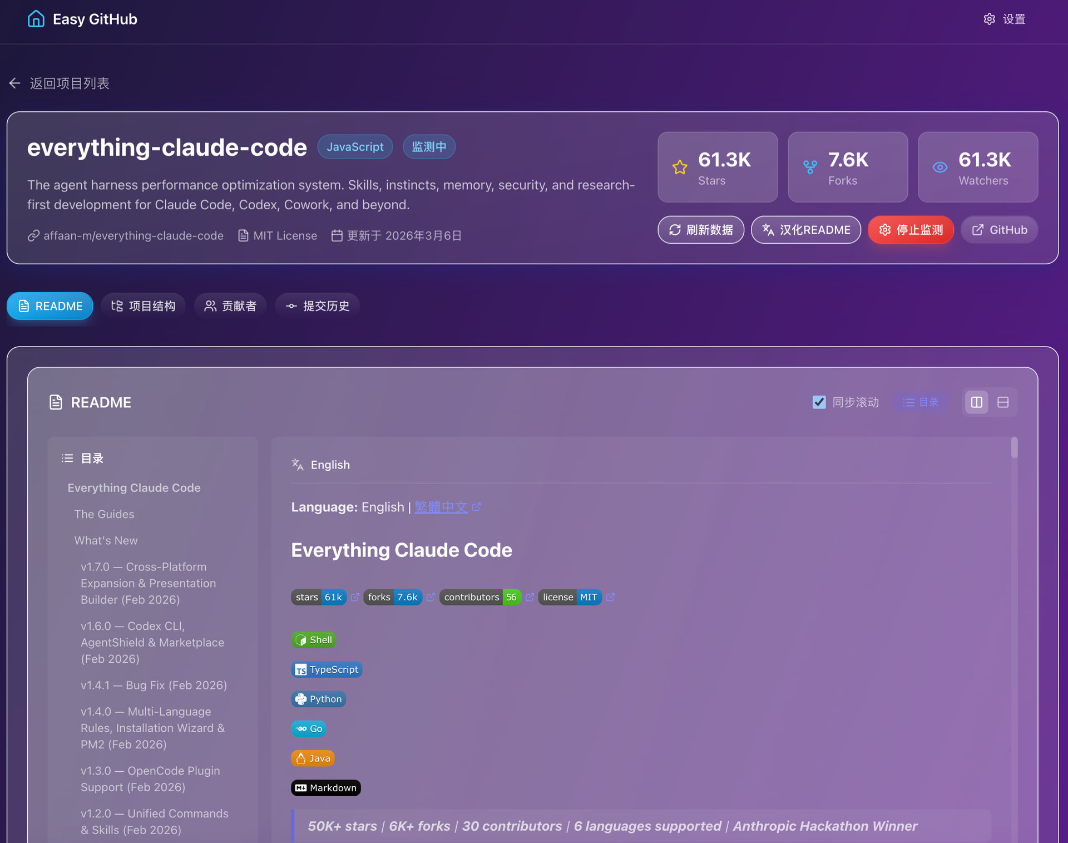Click the stars 61k badge

[319, 597]
